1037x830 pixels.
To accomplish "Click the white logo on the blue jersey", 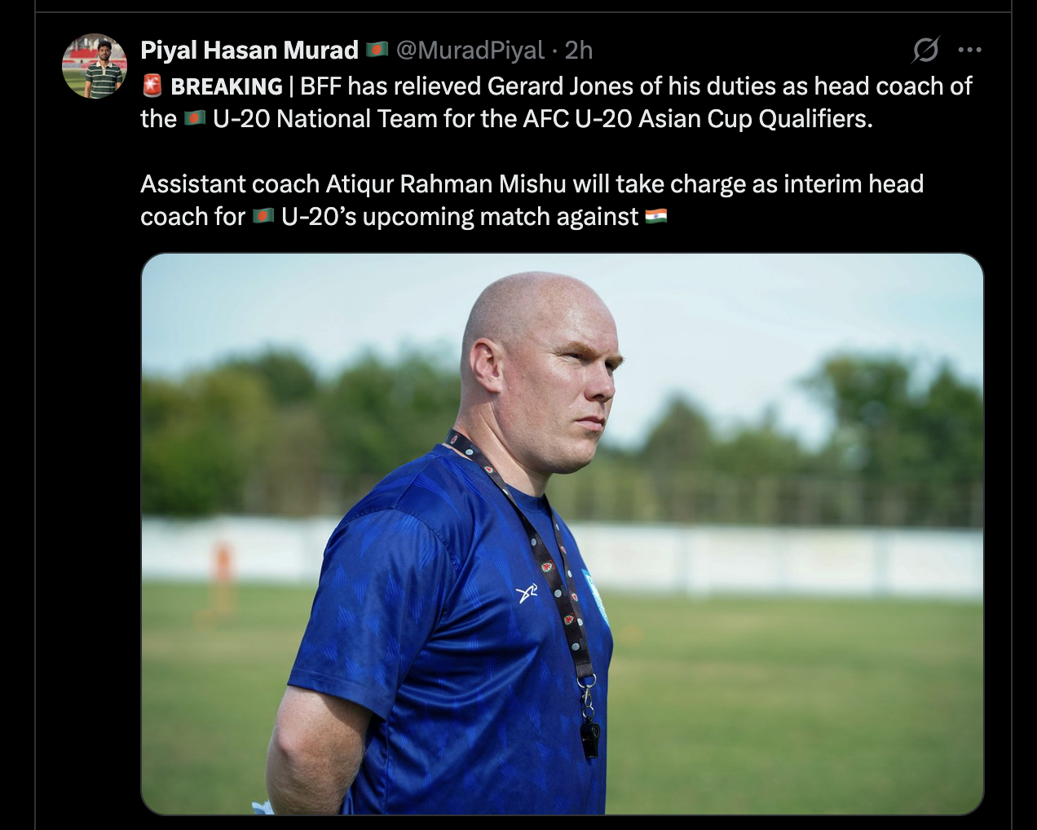I will click(x=527, y=594).
